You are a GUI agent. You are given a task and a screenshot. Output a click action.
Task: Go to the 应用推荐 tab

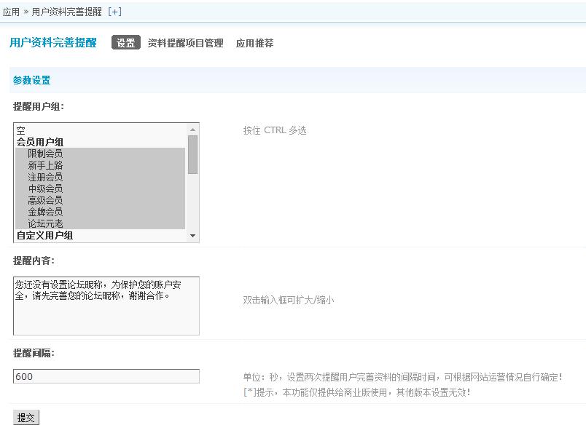click(254, 43)
